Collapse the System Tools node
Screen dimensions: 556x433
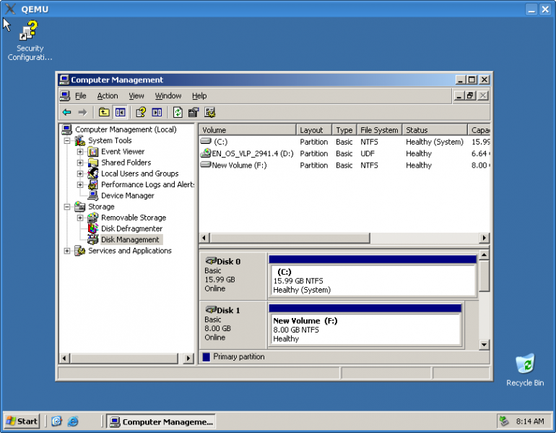67,141
